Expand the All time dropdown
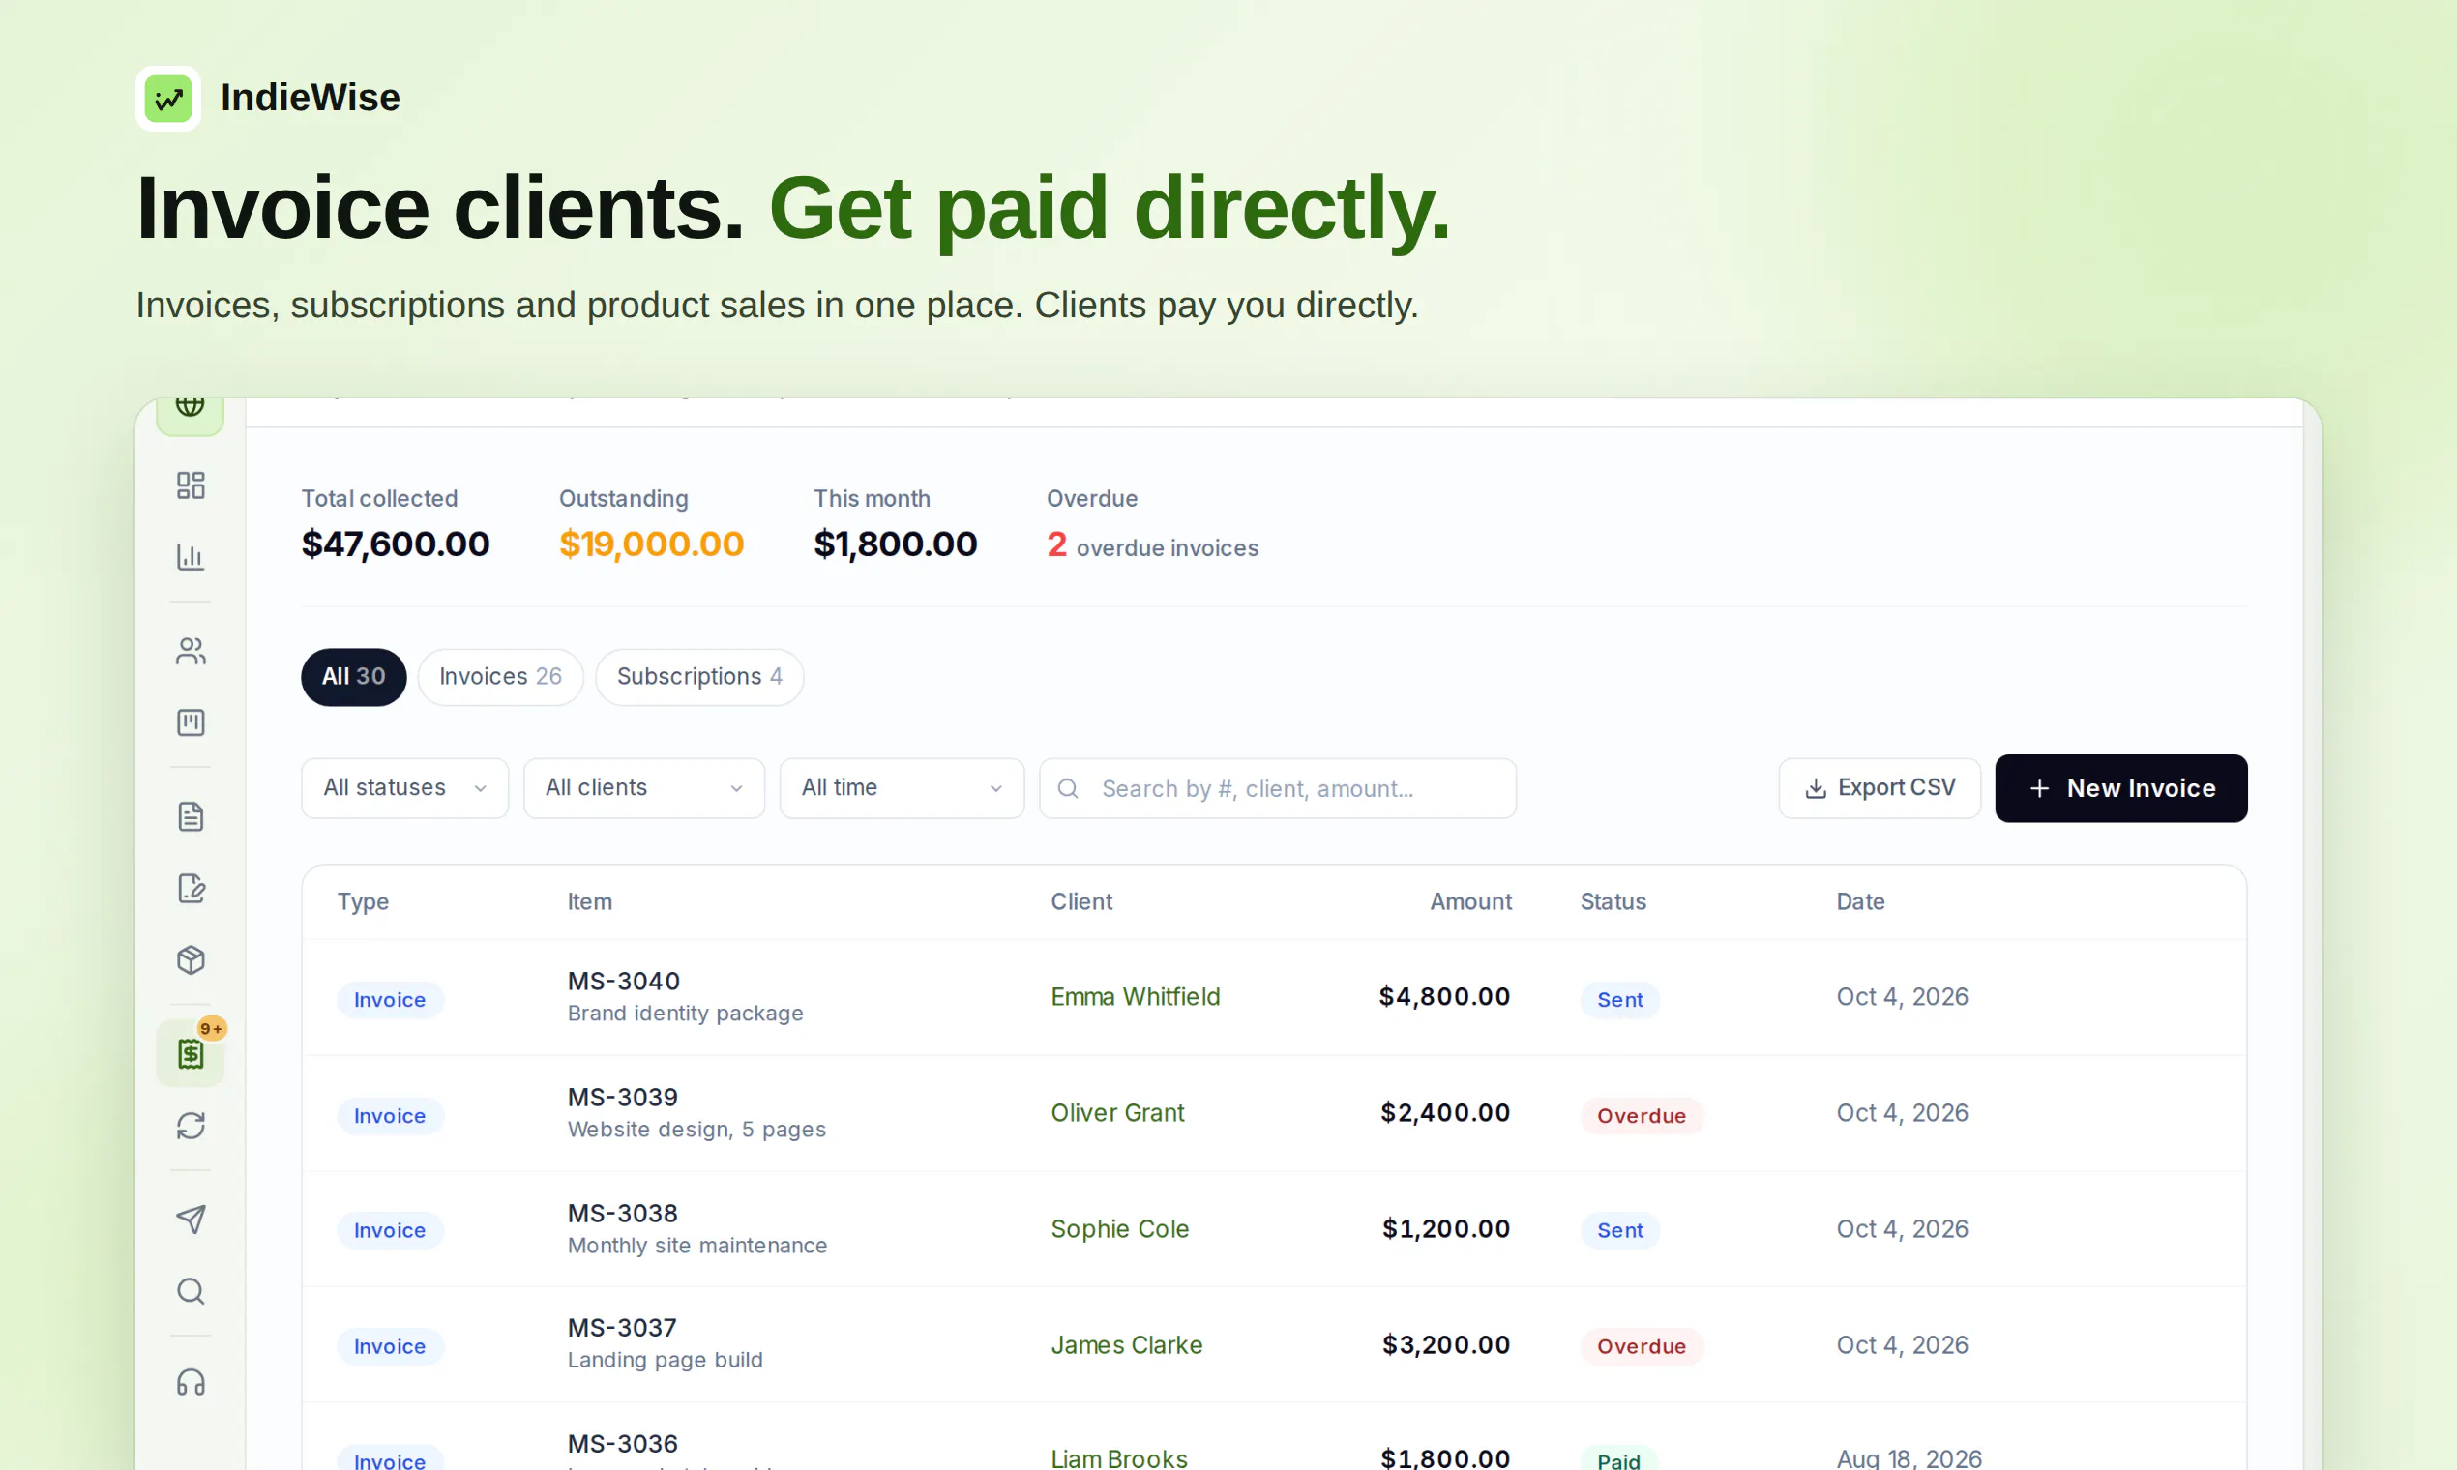The image size is (2457, 1470). 902,788
